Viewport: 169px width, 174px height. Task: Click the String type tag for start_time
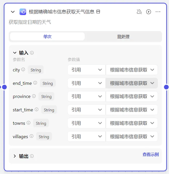(x=49, y=110)
